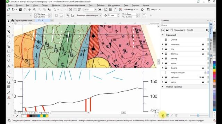Screen dimensions: 222x124
Task: Click the Import icon
Action: click(70, 10)
